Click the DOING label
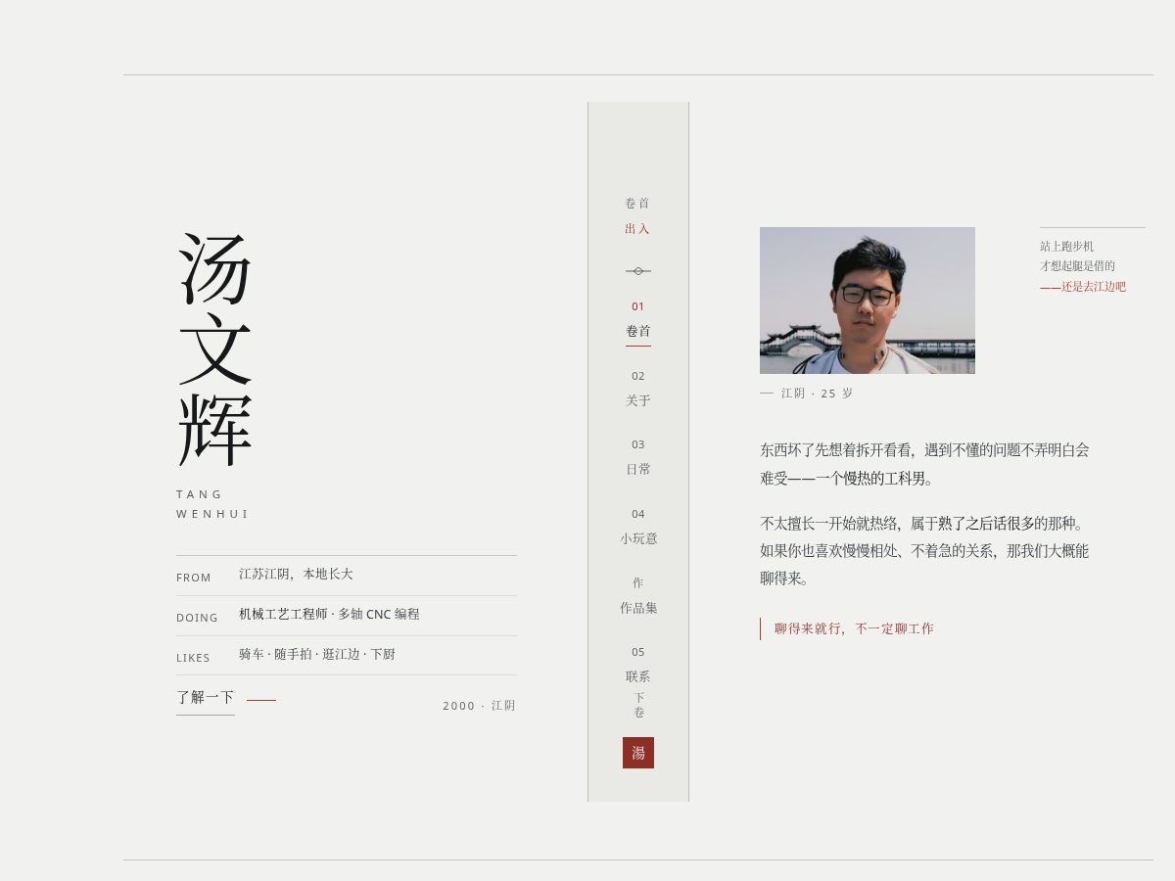This screenshot has height=881, width=1175. (x=197, y=618)
